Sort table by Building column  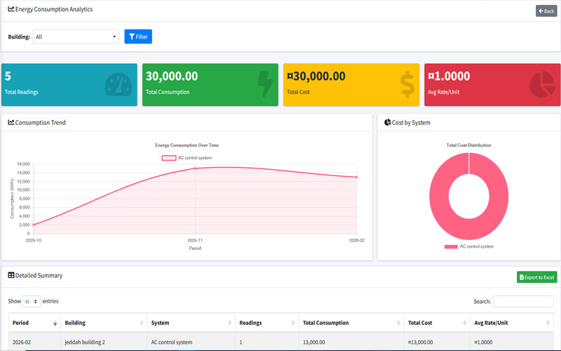tap(104, 323)
